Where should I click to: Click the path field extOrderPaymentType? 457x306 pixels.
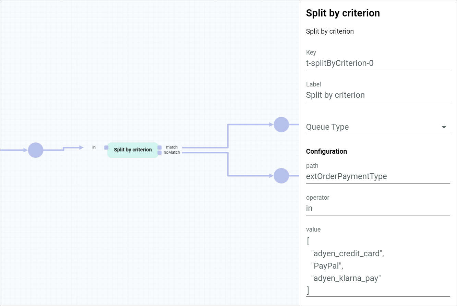click(378, 176)
